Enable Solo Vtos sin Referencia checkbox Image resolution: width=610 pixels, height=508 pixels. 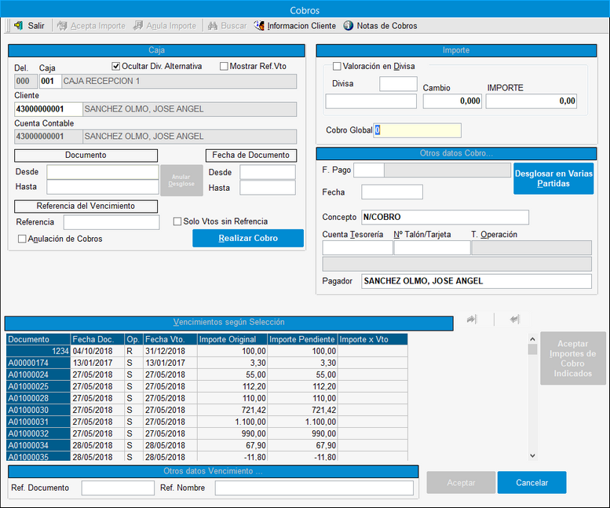177,221
